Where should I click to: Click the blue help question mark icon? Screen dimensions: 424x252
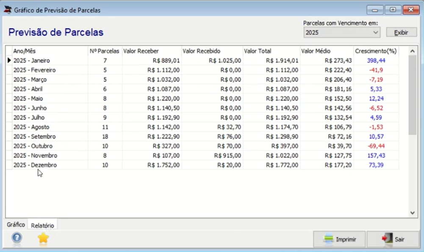point(17,238)
